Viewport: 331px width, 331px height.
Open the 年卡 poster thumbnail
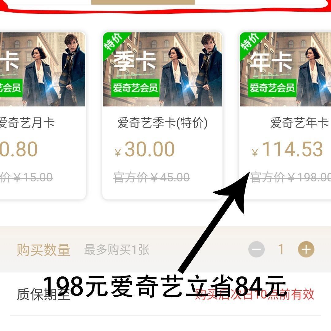(285, 69)
